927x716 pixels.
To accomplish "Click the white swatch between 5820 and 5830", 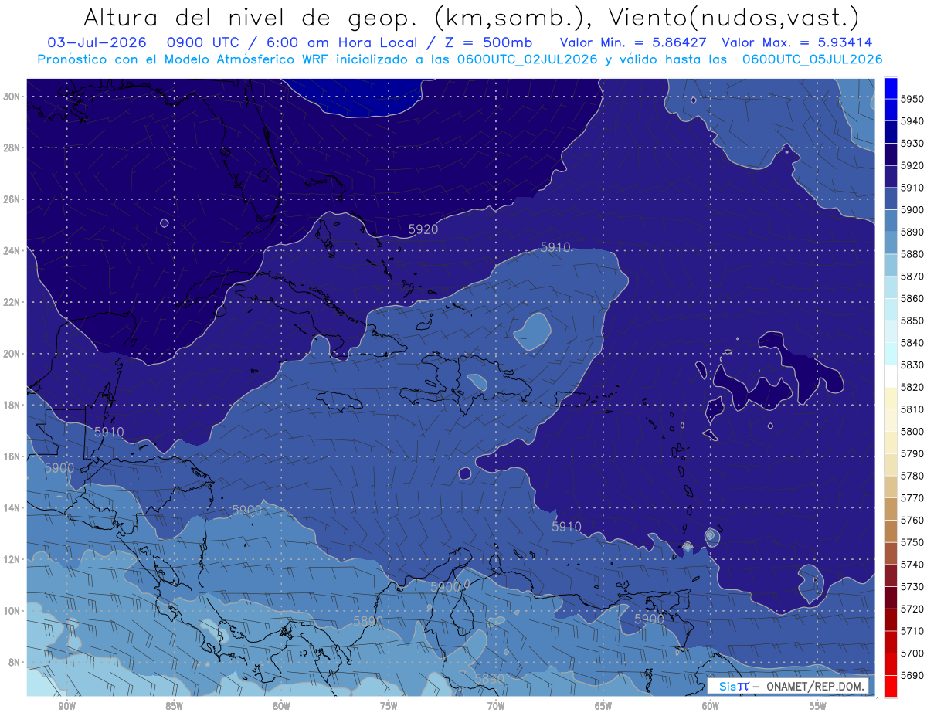I will tap(891, 376).
